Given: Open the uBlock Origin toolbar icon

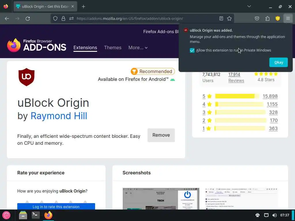Looking at the screenshot, I should [x=278, y=18].
